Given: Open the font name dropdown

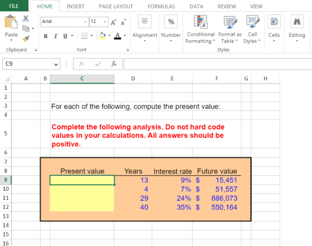Looking at the screenshot, I should 85,22.
